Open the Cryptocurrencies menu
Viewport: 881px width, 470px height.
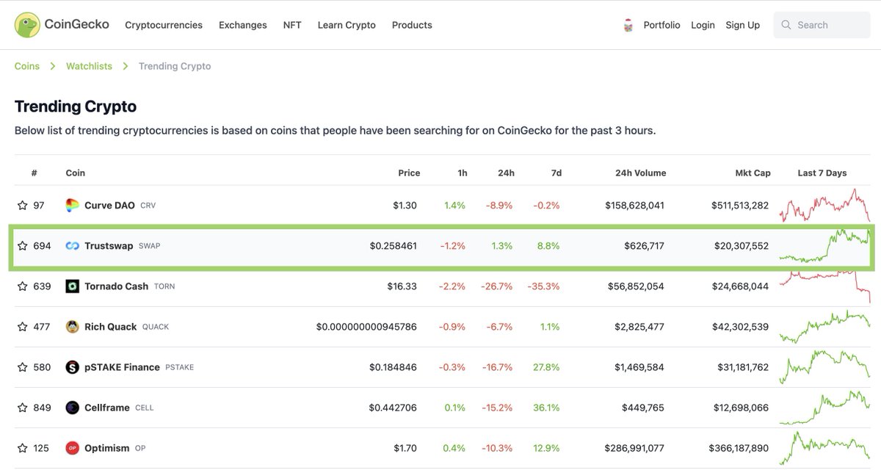164,25
